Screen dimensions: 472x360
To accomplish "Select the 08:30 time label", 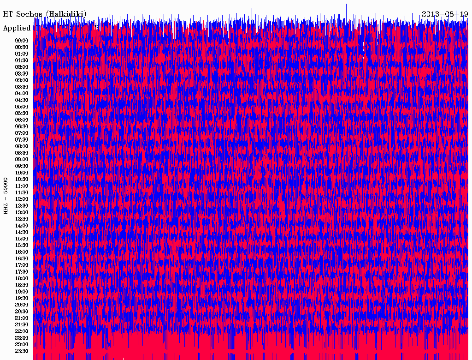I will 21,153.
